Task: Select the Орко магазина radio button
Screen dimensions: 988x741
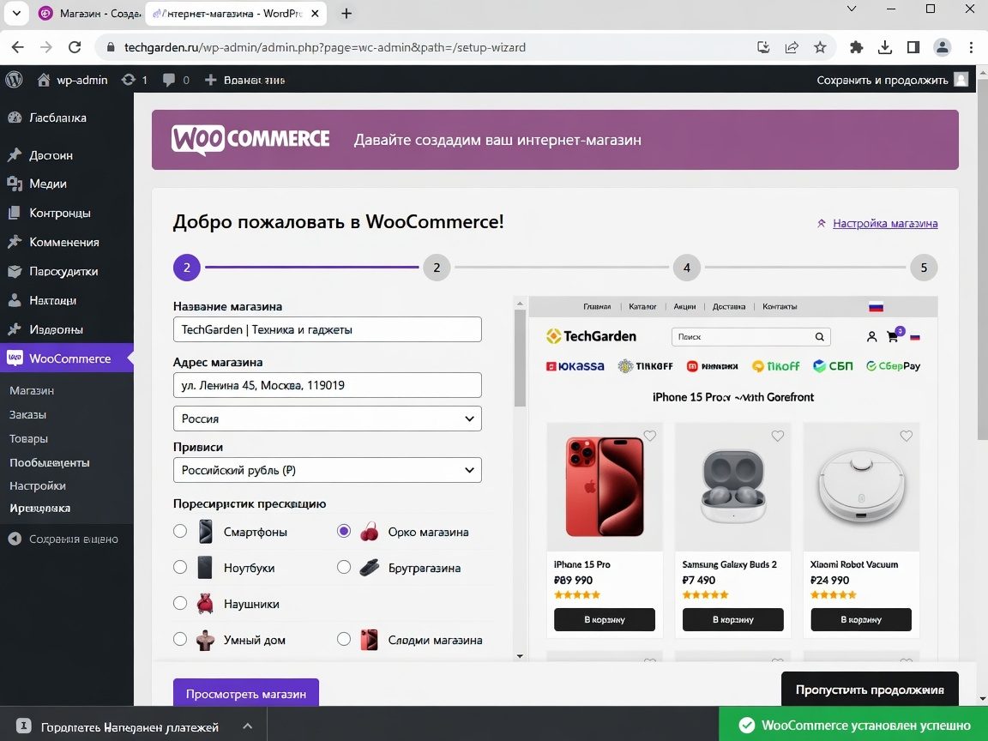Action: point(343,531)
